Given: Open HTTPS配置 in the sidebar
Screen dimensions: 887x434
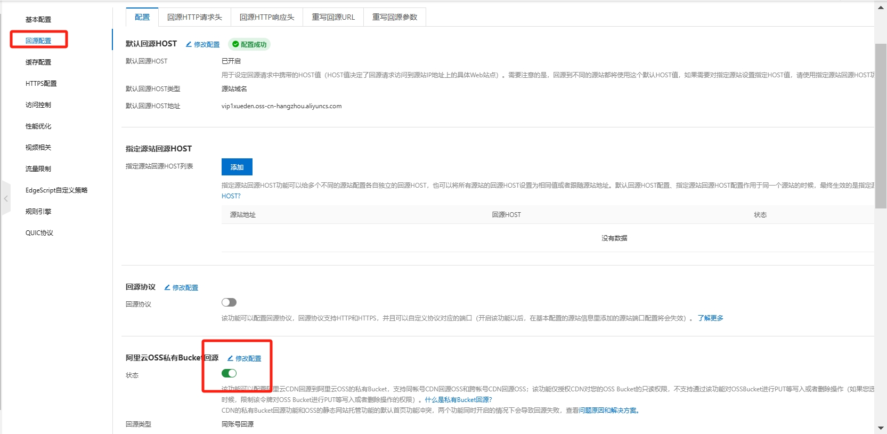Looking at the screenshot, I should 41,83.
